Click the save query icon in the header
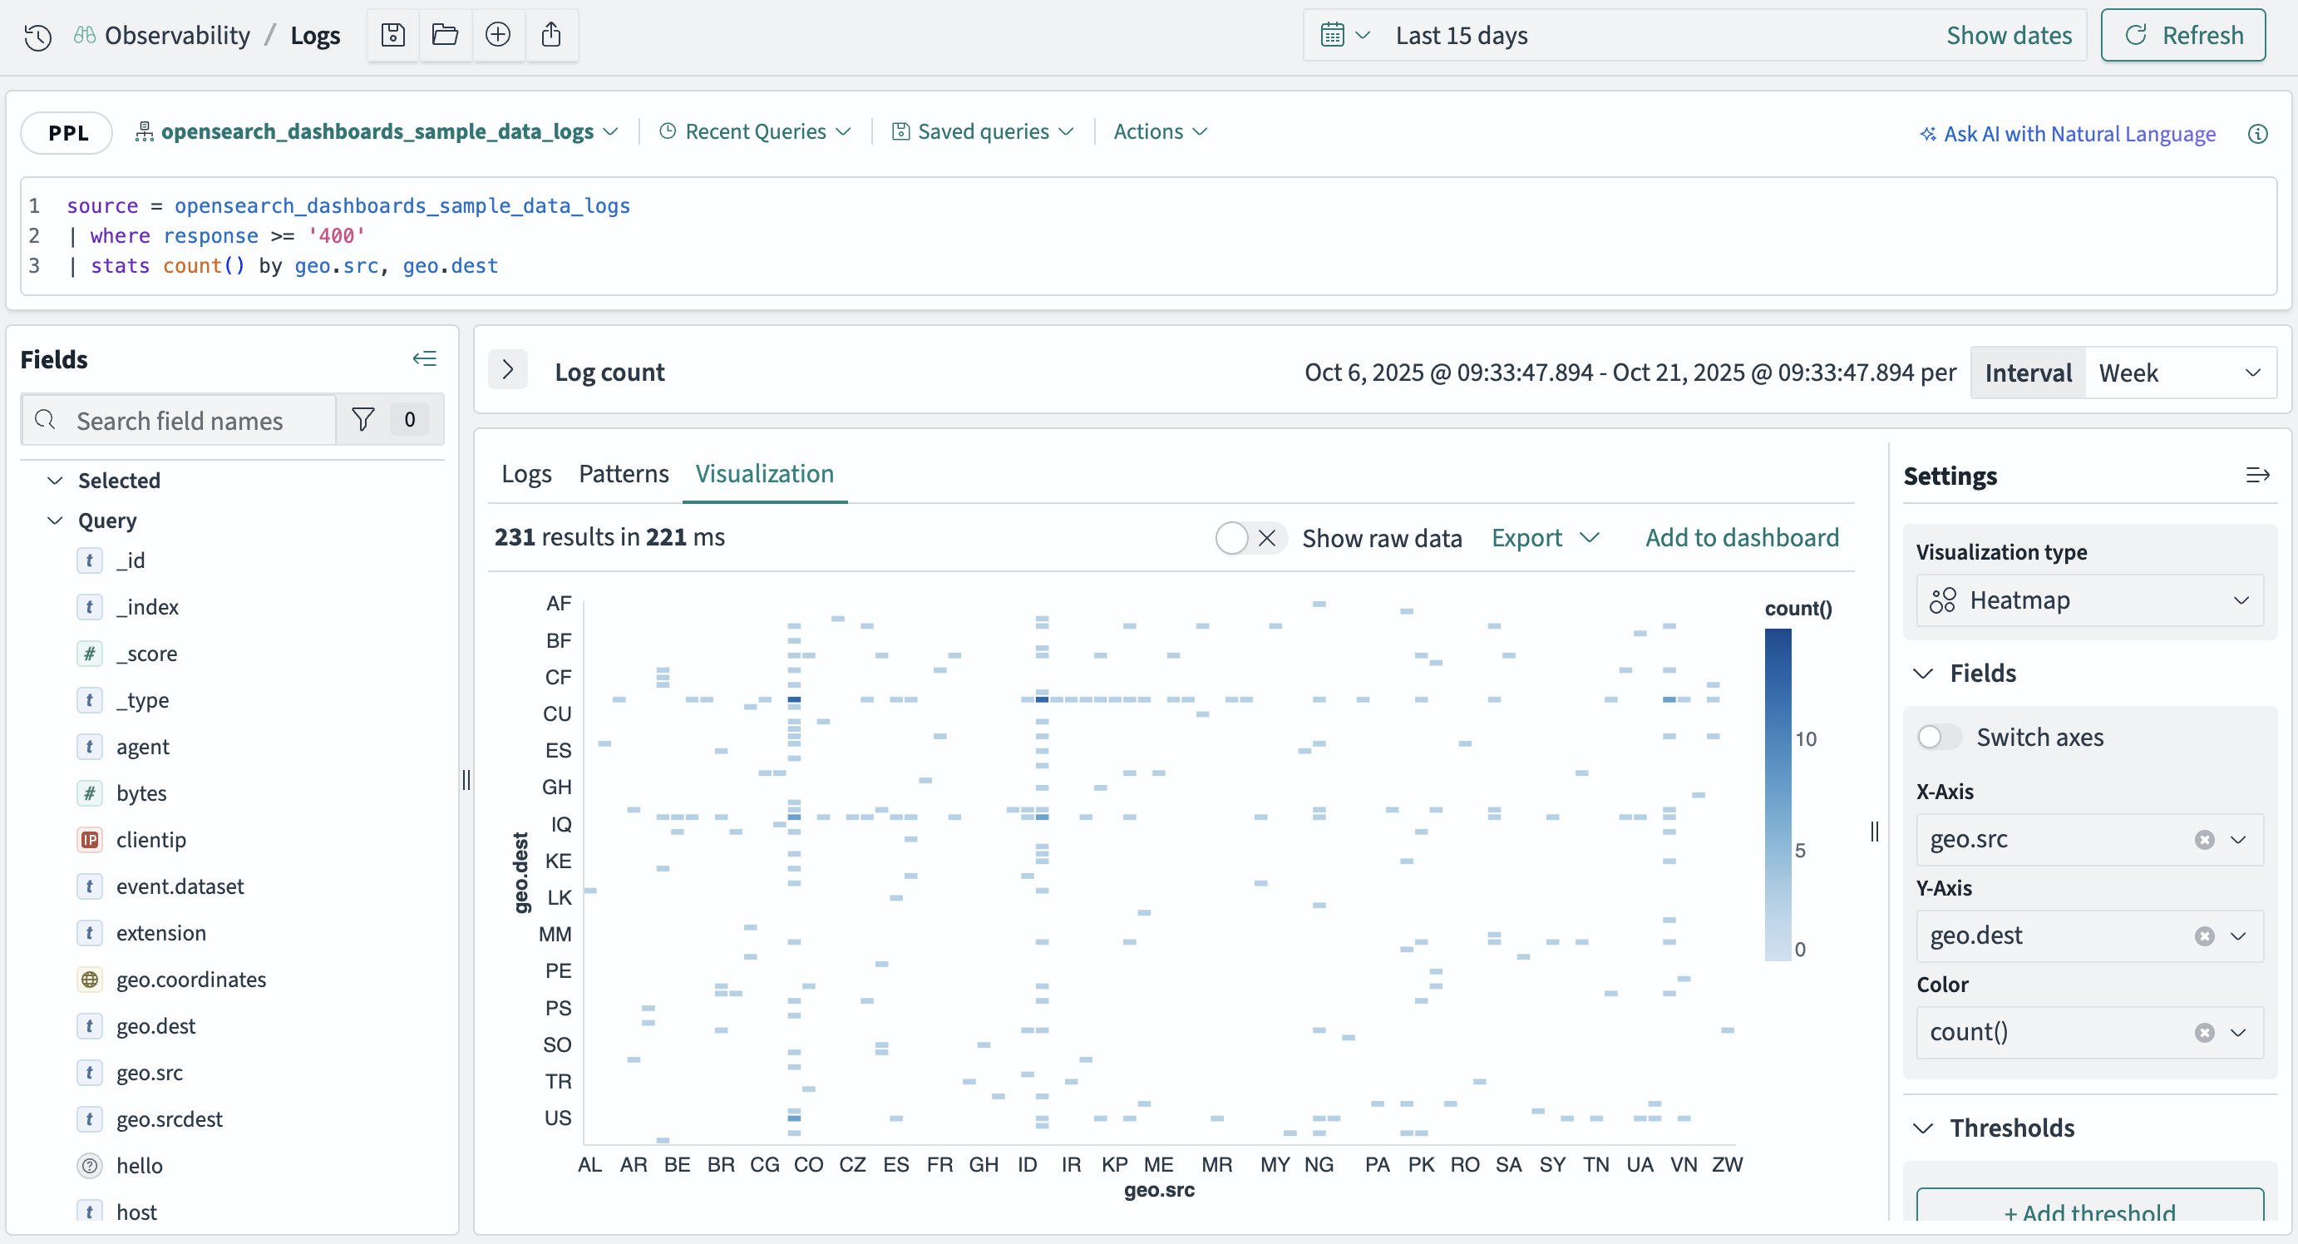This screenshot has width=2298, height=1244. tap(392, 35)
